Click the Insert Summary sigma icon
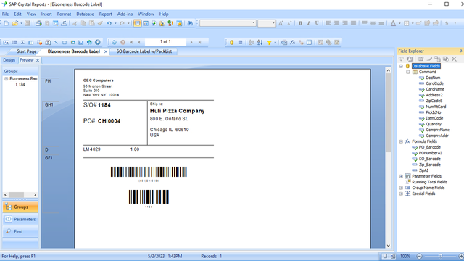The height and width of the screenshot is (261, 464). pos(22,42)
